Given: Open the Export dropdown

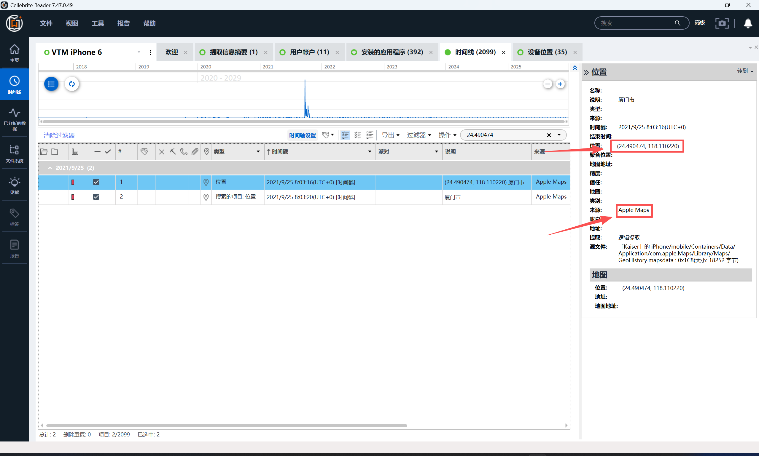Looking at the screenshot, I should [390, 135].
